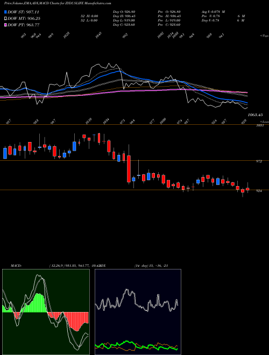Click the '1031' price level label
This screenshot has height=355, width=269.
tap(259, 126)
